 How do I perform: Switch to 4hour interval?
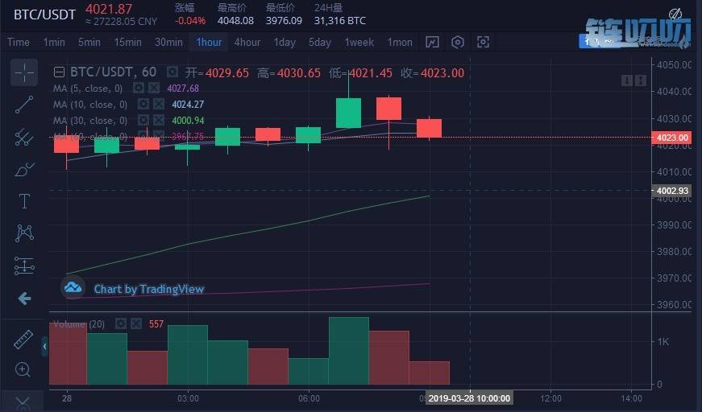(247, 42)
